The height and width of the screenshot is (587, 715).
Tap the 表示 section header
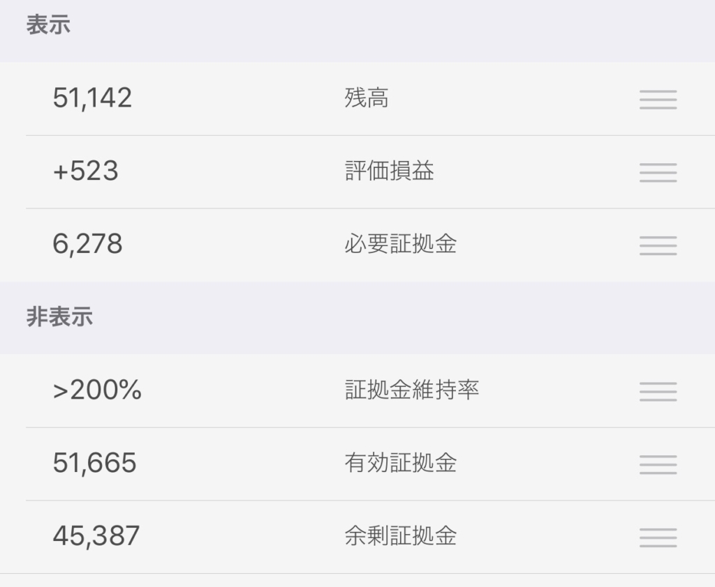(48, 24)
